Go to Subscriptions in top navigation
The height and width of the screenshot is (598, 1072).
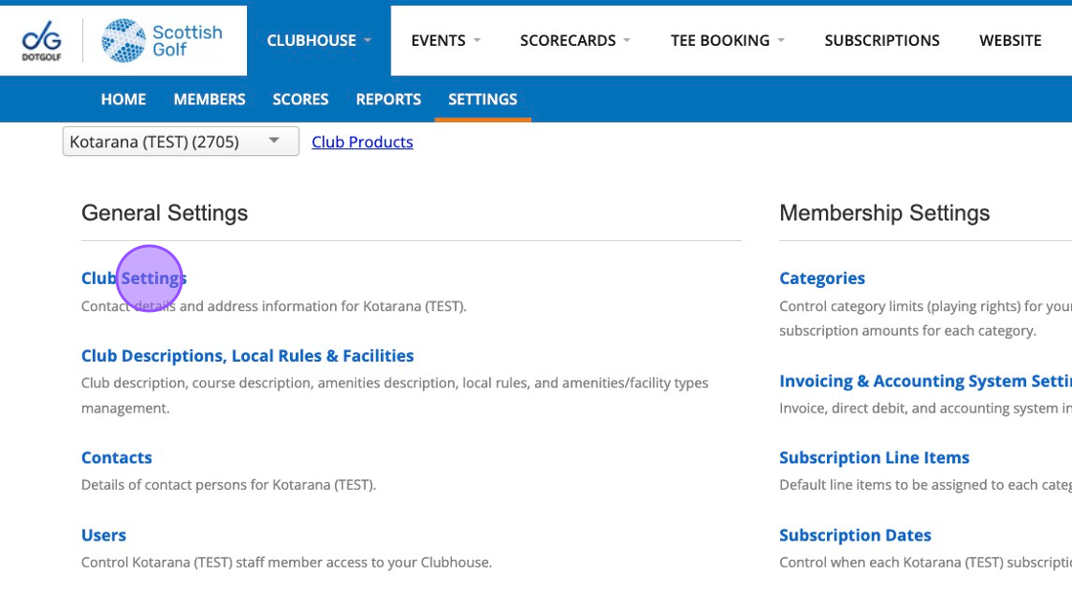[882, 40]
